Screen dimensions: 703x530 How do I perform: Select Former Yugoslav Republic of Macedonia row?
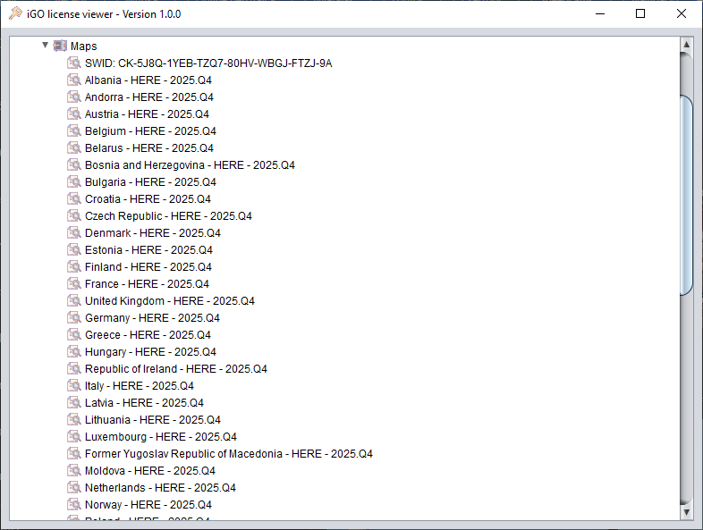point(229,455)
